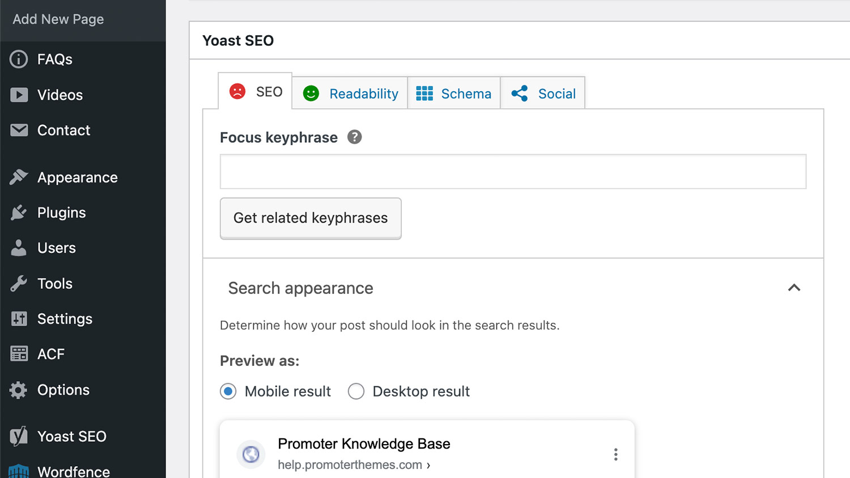This screenshot has height=478, width=850.
Task: Click inside the Focus keyphrase text field
Action: (512, 172)
